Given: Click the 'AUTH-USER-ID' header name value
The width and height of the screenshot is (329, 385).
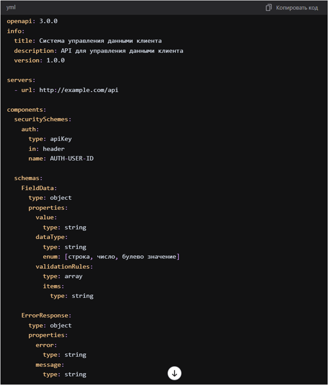Looking at the screenshot, I should pos(72,158).
